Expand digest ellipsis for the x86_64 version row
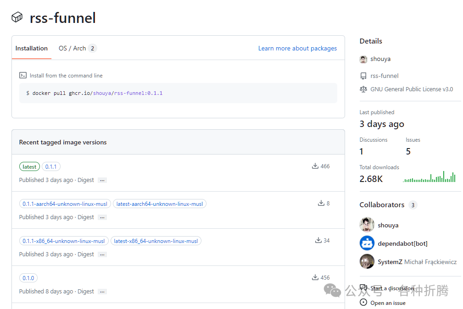 [x=102, y=255]
